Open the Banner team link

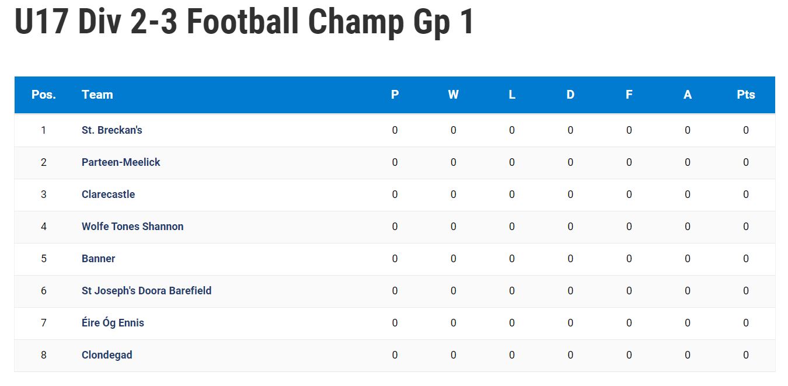[98, 259]
